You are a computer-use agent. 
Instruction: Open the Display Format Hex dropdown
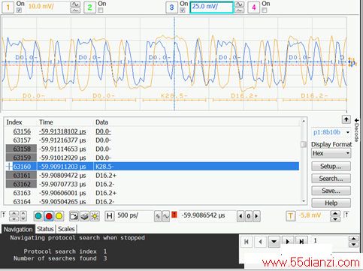click(x=331, y=153)
